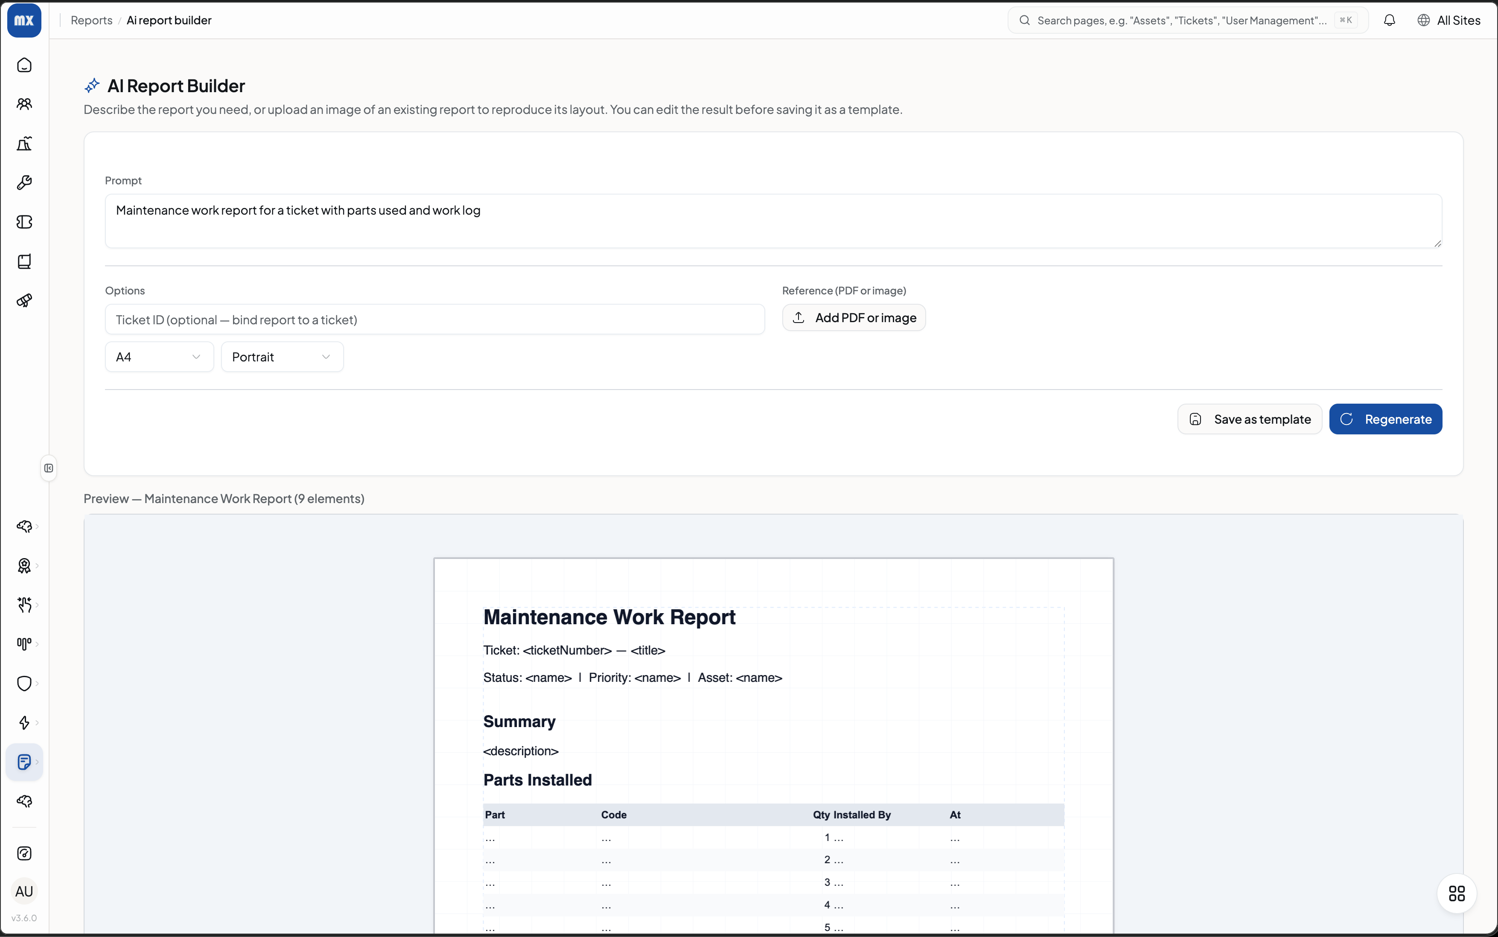Open the people group sidebar icon

[x=24, y=104]
